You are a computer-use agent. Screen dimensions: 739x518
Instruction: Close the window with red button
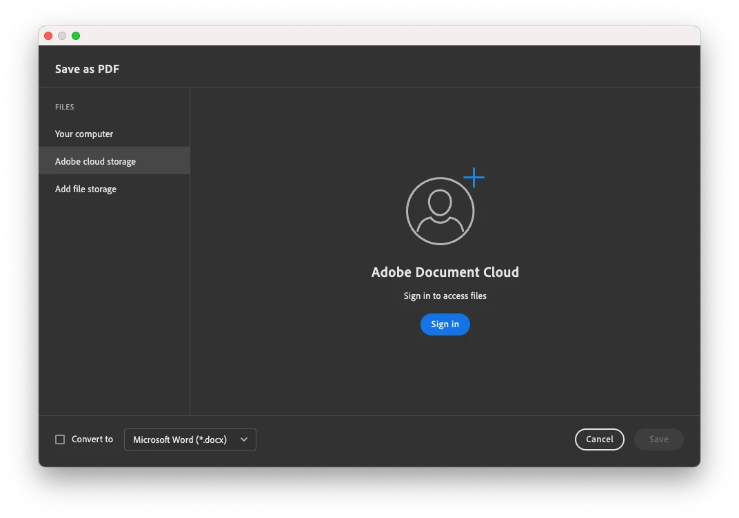tap(48, 36)
